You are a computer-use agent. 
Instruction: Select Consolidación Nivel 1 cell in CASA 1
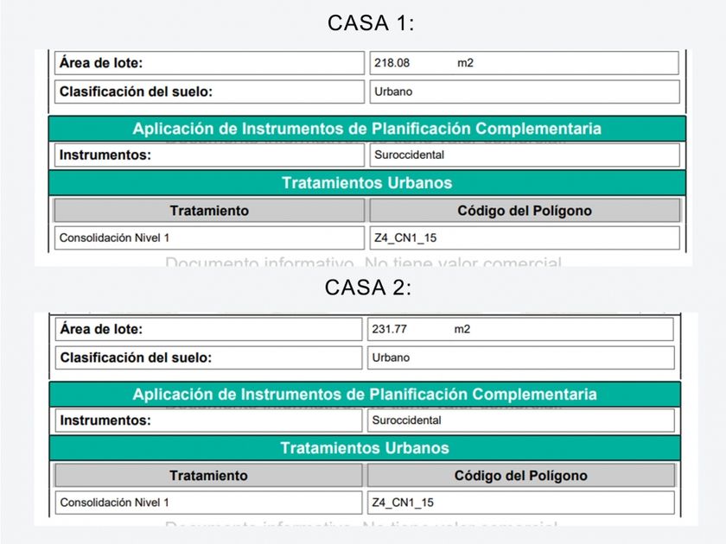tap(209, 237)
